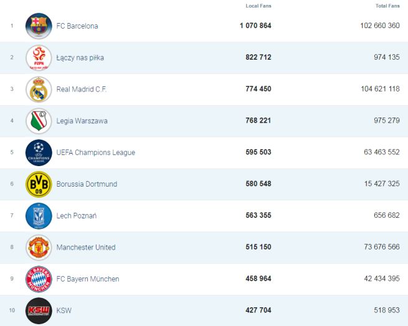
Task: Open the Legia Warszawa logo
Action: pos(39,121)
